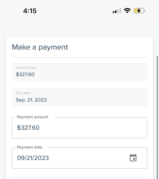Tap the charging battery icon
The width and height of the screenshot is (159, 179).
[139, 11]
